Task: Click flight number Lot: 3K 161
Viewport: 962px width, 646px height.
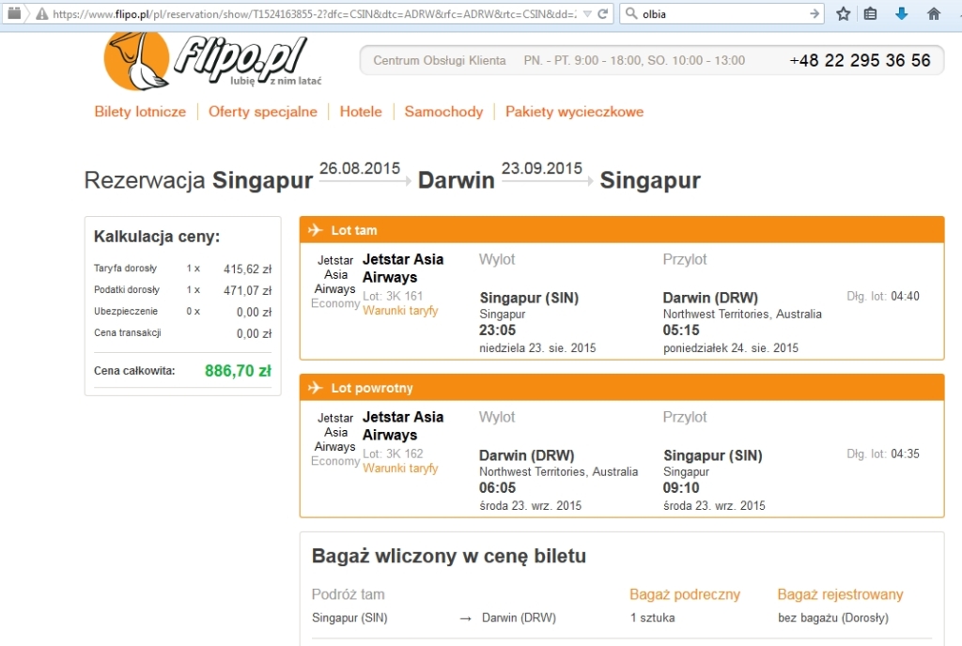Action: point(393,296)
